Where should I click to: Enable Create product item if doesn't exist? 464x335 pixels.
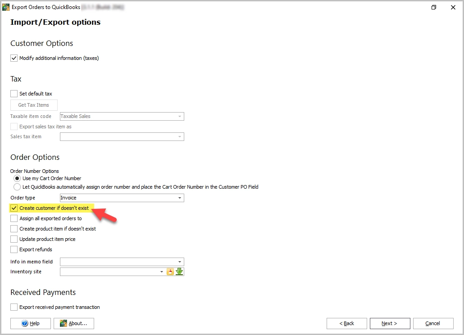click(14, 229)
